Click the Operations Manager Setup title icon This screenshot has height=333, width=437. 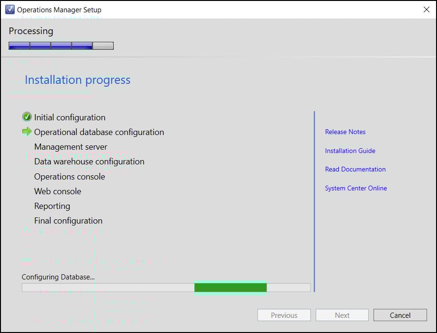coord(10,9)
